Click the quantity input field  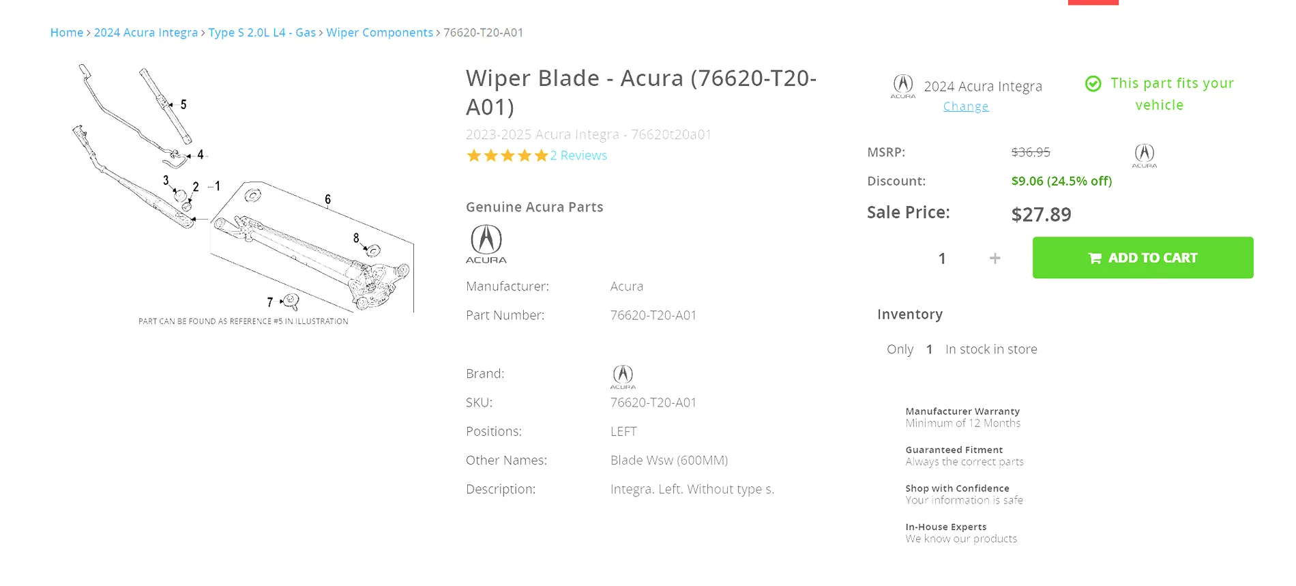(x=942, y=258)
